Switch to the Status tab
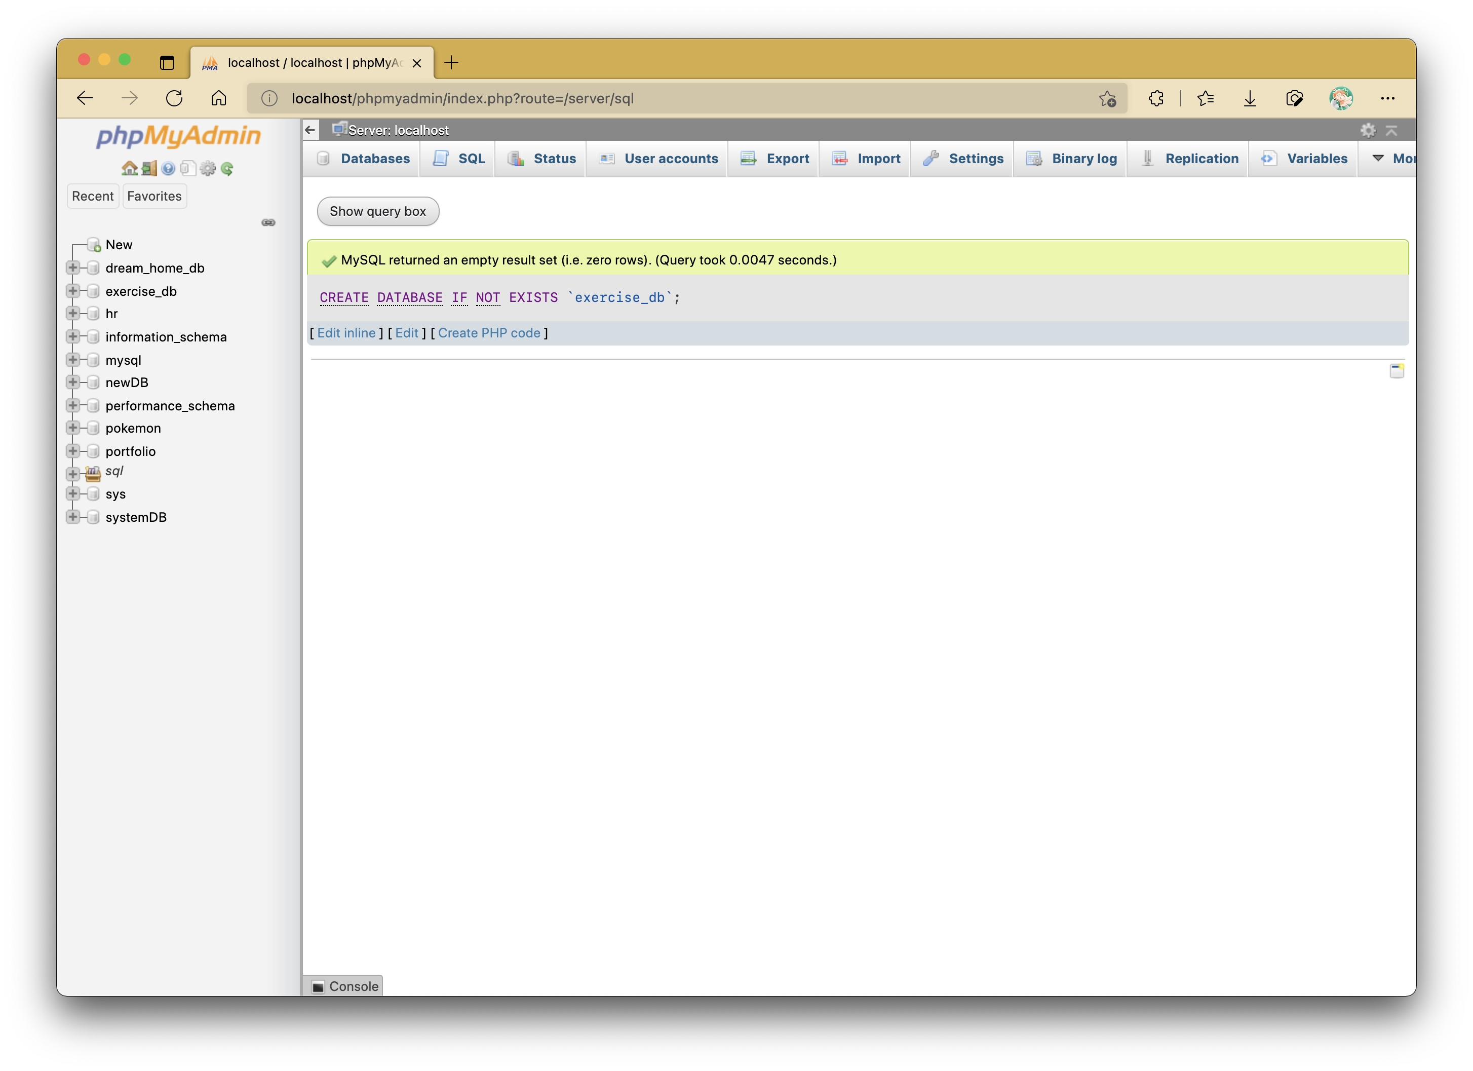Viewport: 1473px width, 1071px height. pos(541,159)
